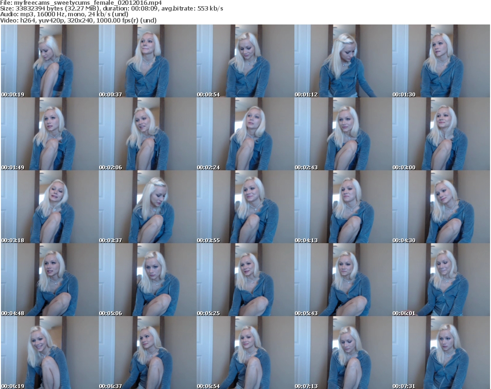This screenshot has height=389, width=491.
Task: Select the thumbnail timestamped 00:04:13
Action: tap(343, 207)
